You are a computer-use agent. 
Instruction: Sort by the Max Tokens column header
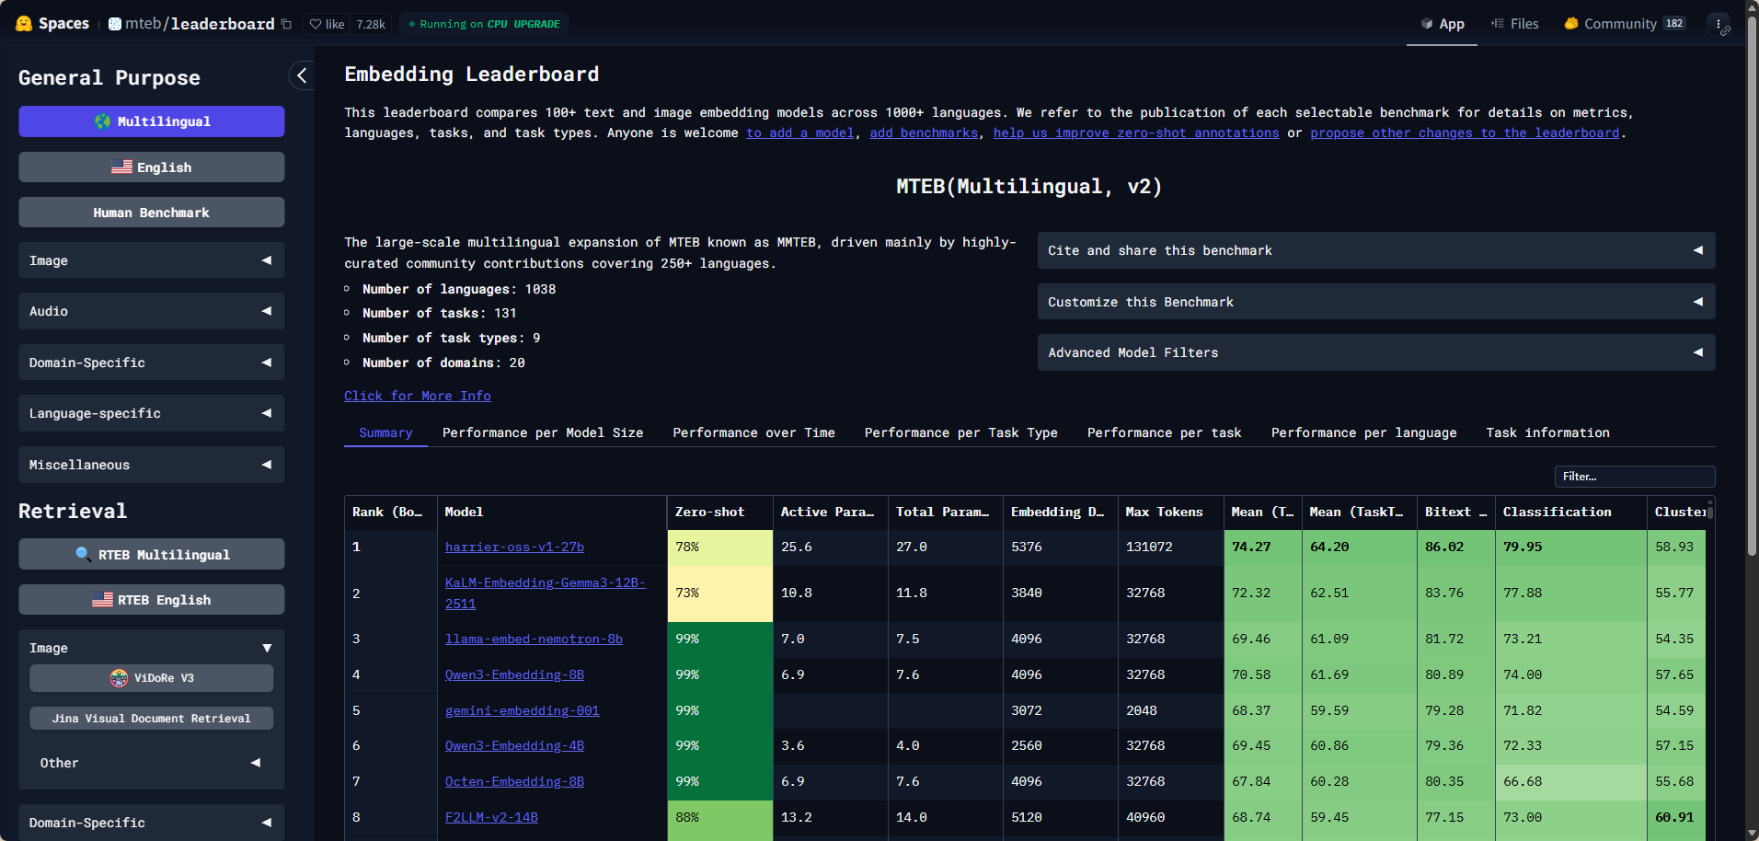[x=1171, y=513]
